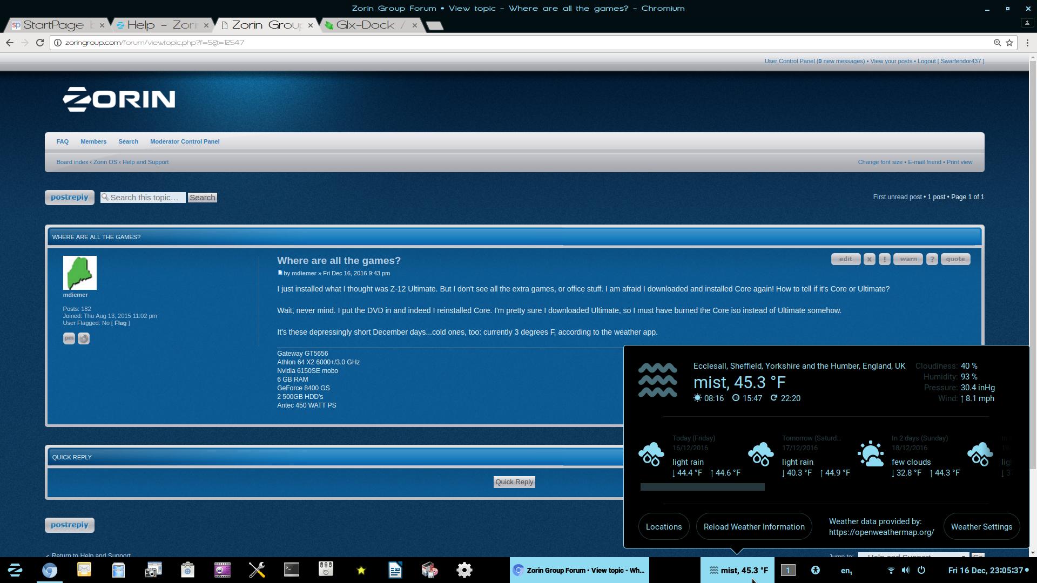Open the accessibility menu in panel
This screenshot has height=583, width=1037.
click(x=816, y=570)
